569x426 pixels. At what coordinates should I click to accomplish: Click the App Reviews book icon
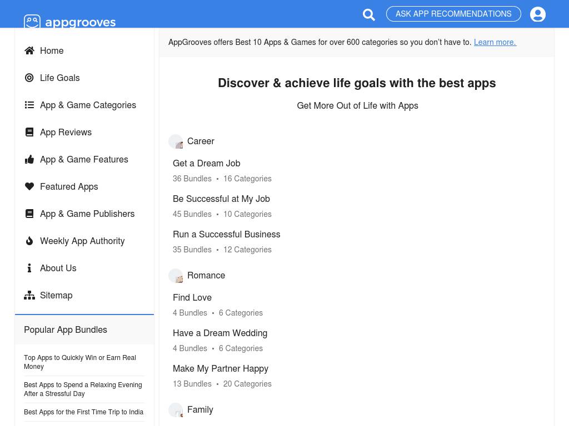(29, 132)
